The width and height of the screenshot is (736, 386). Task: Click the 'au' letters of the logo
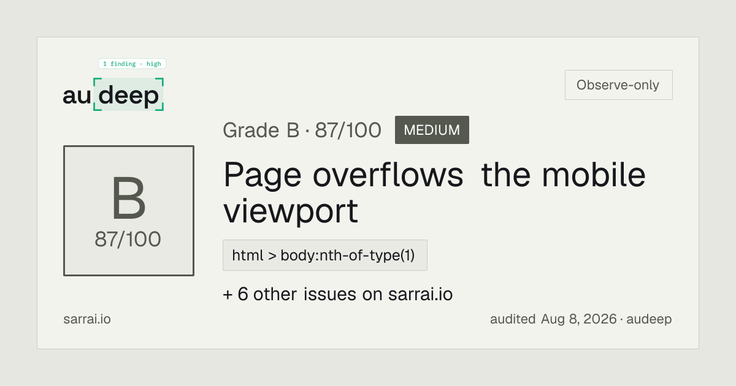77,96
